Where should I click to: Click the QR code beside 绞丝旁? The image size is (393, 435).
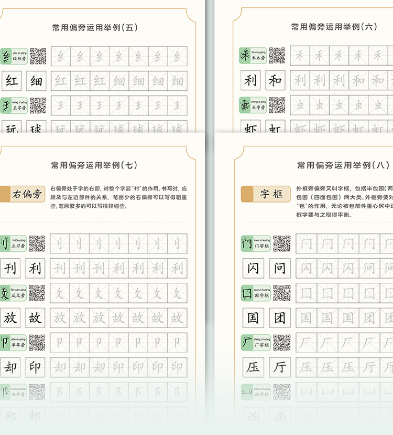coord(38,56)
